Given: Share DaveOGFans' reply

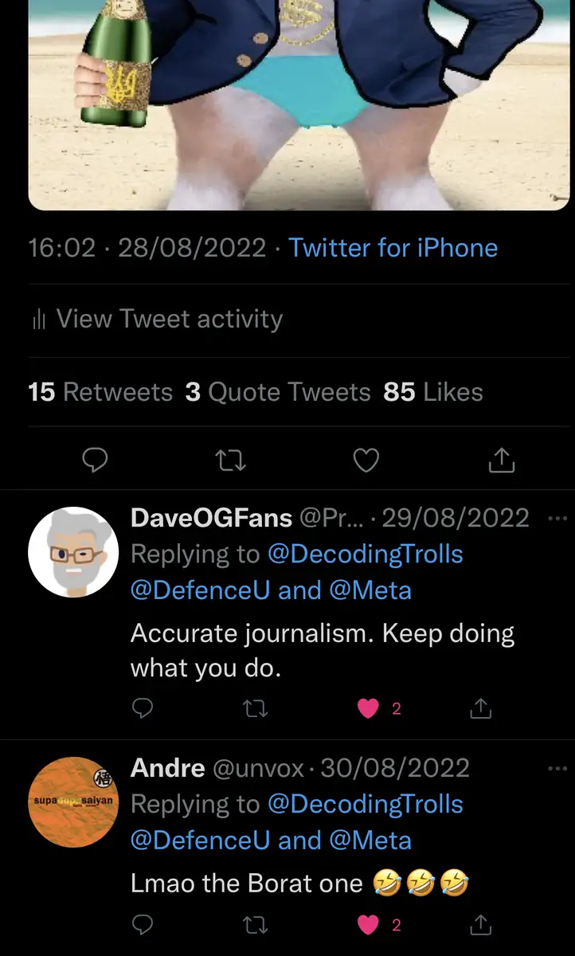Looking at the screenshot, I should pyautogui.click(x=480, y=707).
